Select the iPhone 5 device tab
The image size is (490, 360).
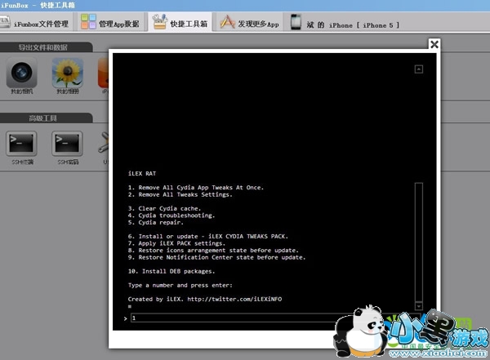click(345, 23)
